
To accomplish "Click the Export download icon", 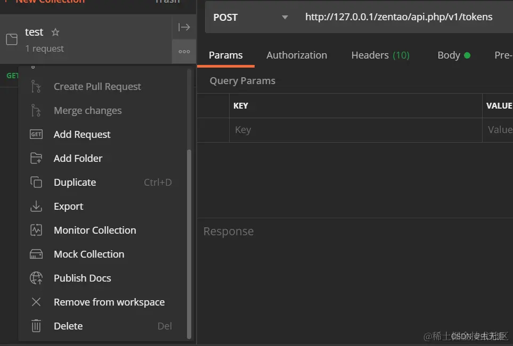I will [36, 207].
